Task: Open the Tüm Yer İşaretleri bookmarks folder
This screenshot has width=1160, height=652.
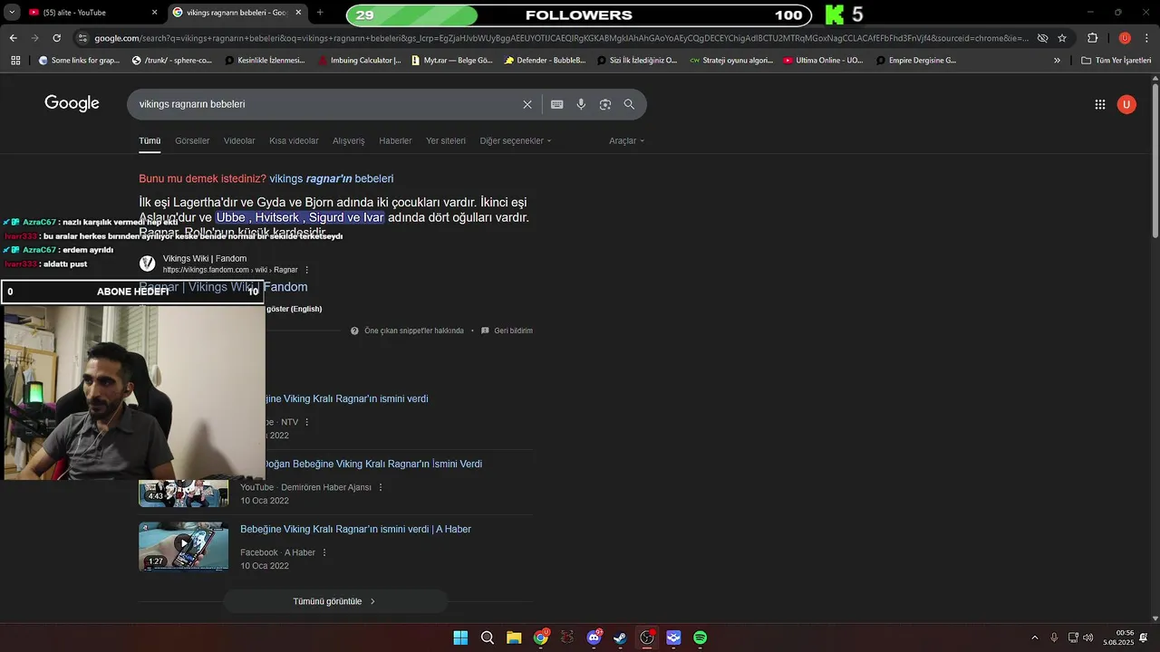Action: pyautogui.click(x=1116, y=61)
